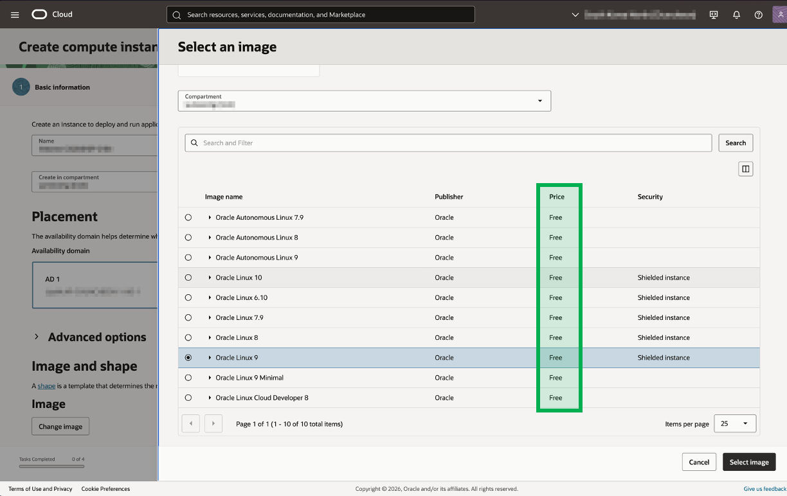Click the Security column header
Viewport: 787px width, 496px height.
pyautogui.click(x=650, y=197)
